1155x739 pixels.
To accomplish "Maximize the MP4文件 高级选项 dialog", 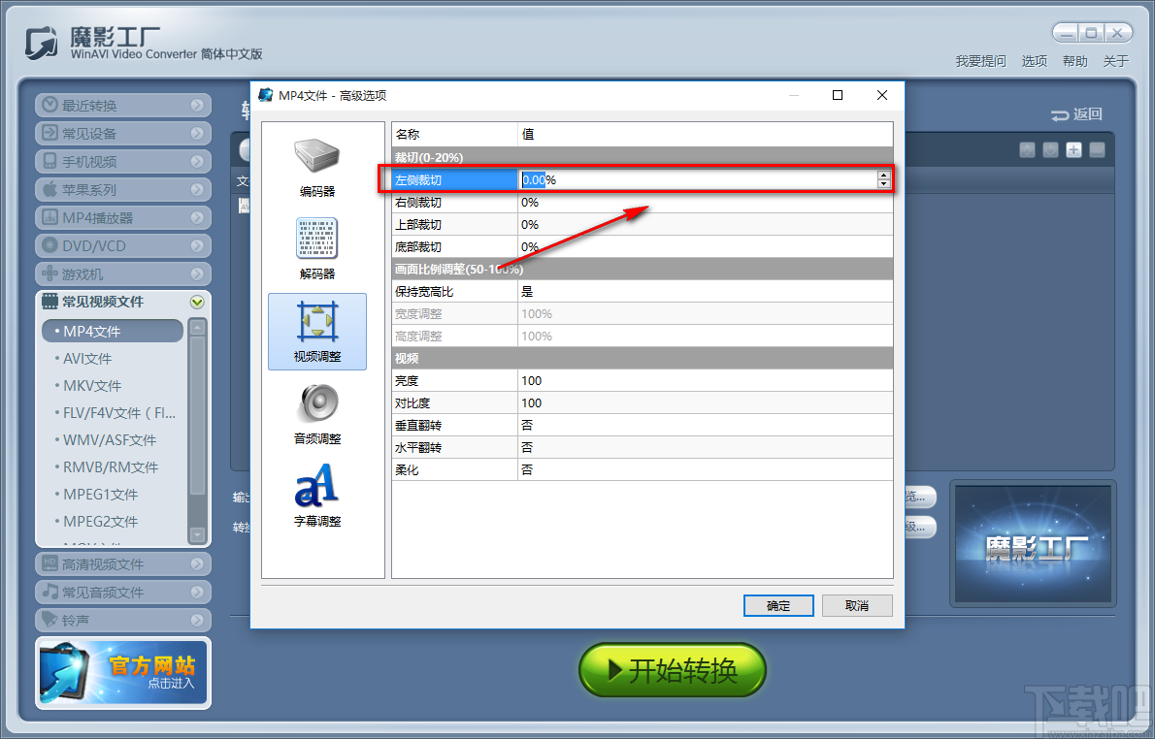I will pos(838,95).
